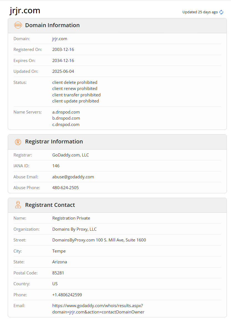231x319 pixels.
Task: Click the registrant phone +1.4806242599
Action: [x=67, y=295]
